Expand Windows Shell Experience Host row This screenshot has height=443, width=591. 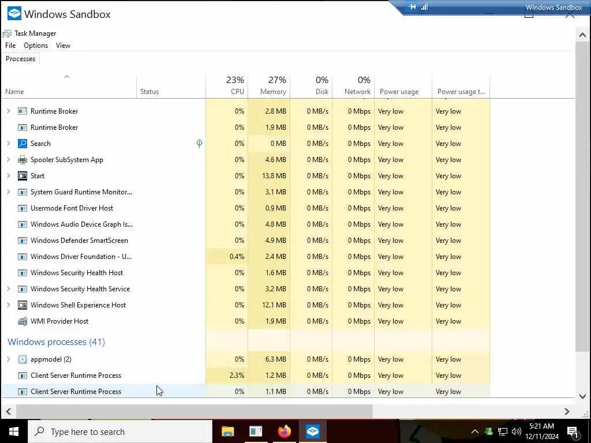coord(9,305)
